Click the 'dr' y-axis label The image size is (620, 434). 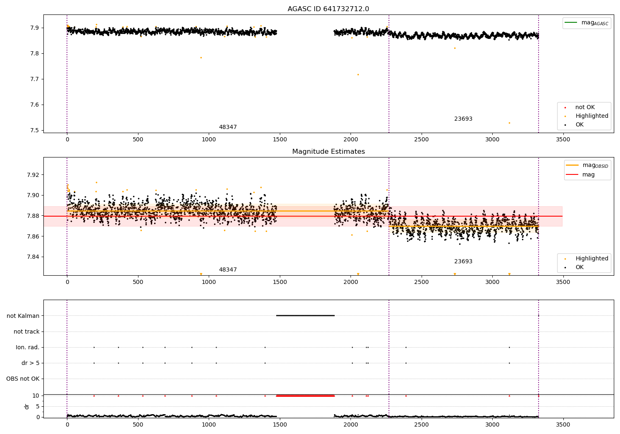tap(27, 406)
